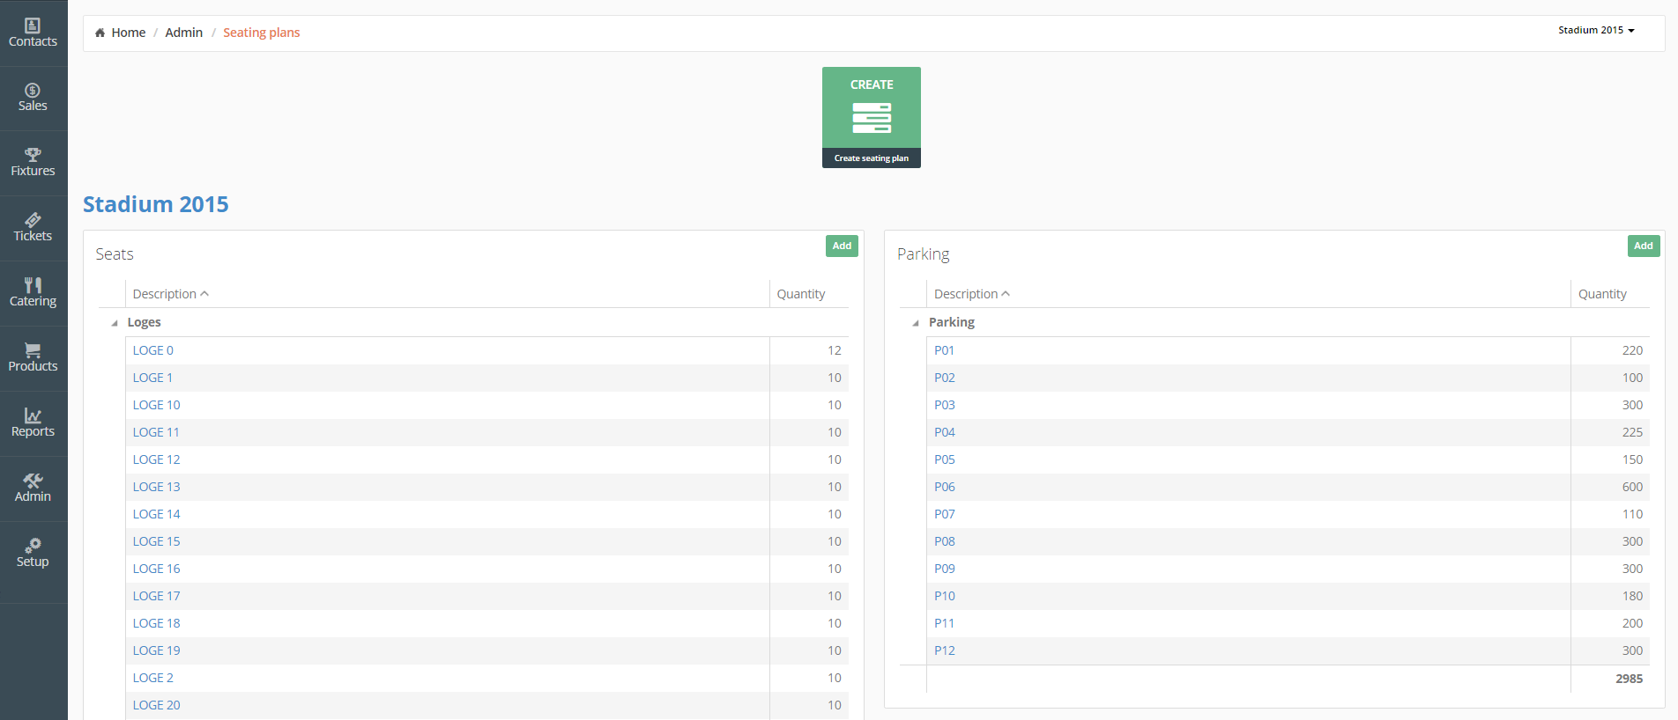Click Seating plans breadcrumb link
The height and width of the screenshot is (720, 1678).
pos(261,33)
